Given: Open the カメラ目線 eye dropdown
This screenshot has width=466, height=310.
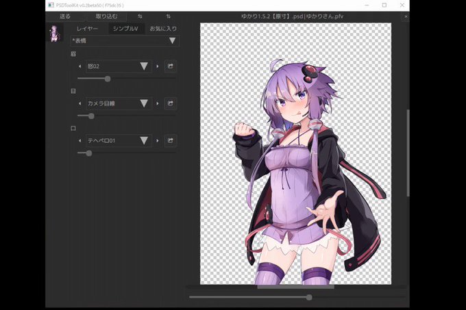Looking at the screenshot, I should pos(119,103).
